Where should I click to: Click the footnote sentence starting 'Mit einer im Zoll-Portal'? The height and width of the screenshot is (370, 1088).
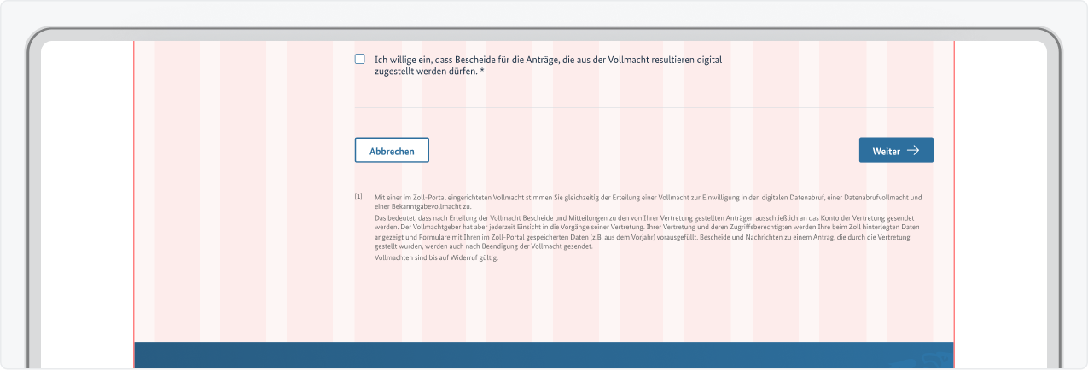529,198
